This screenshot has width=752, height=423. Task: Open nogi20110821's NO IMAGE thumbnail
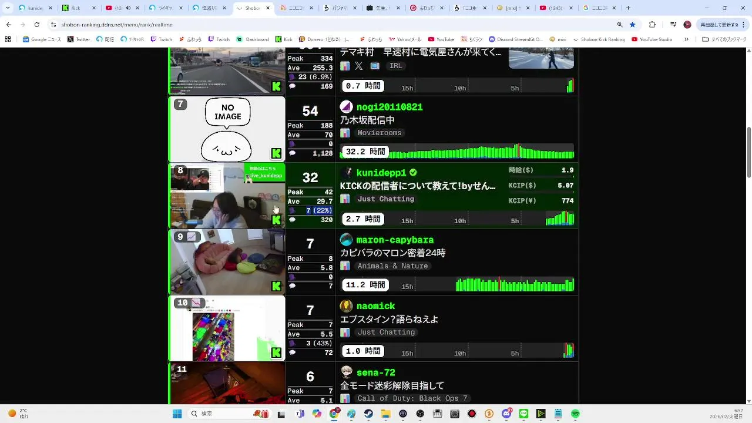pos(227,129)
